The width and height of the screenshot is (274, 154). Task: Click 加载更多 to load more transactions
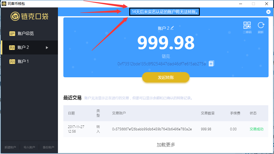point(166,145)
